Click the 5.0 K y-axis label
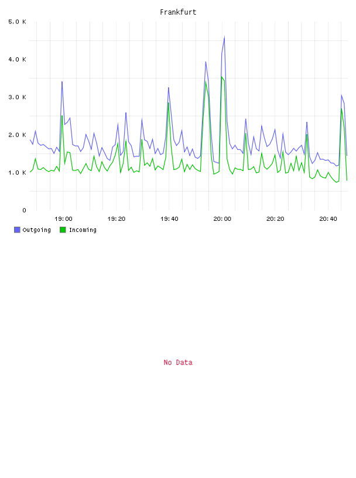This screenshot has height=478, width=356. coord(17,22)
